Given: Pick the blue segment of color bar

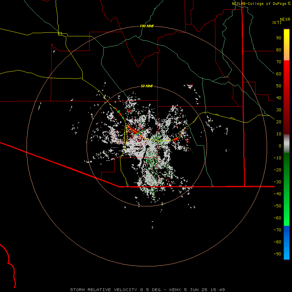Looking at the screenshot, I should coord(286,243).
